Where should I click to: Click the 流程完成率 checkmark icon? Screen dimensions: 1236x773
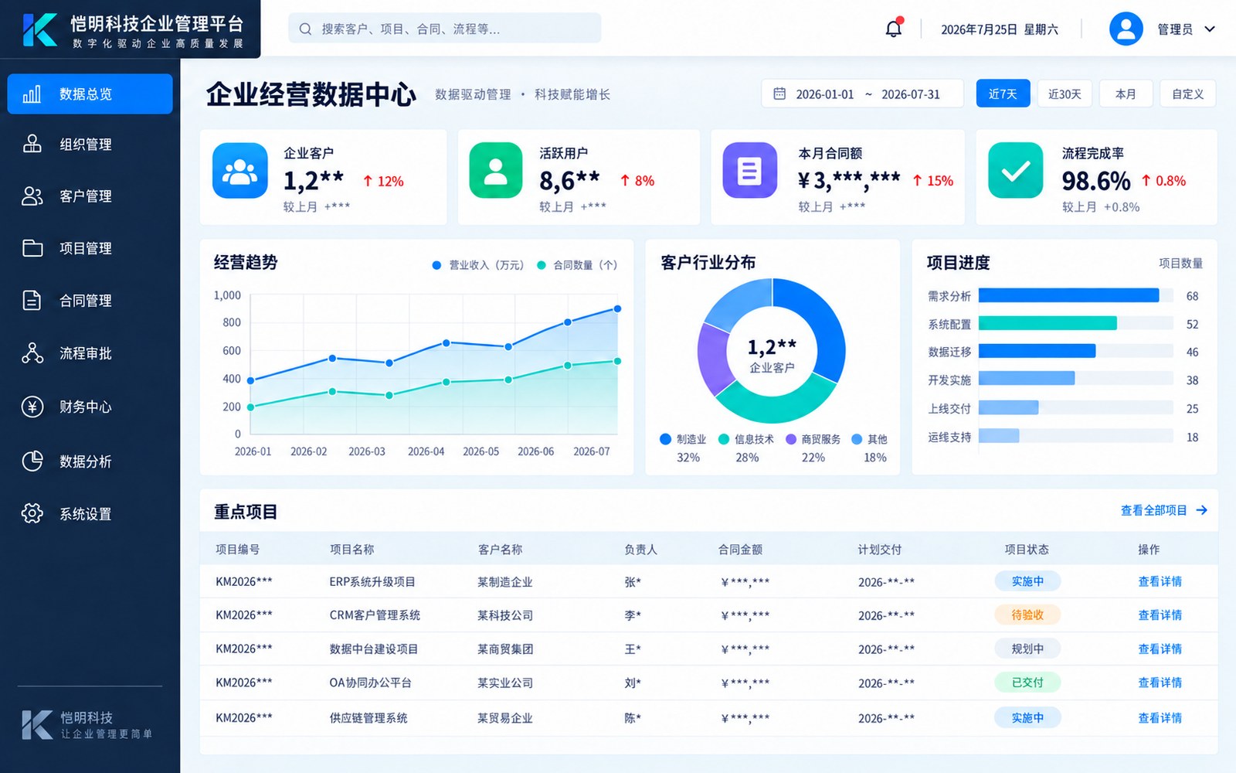tap(1015, 170)
